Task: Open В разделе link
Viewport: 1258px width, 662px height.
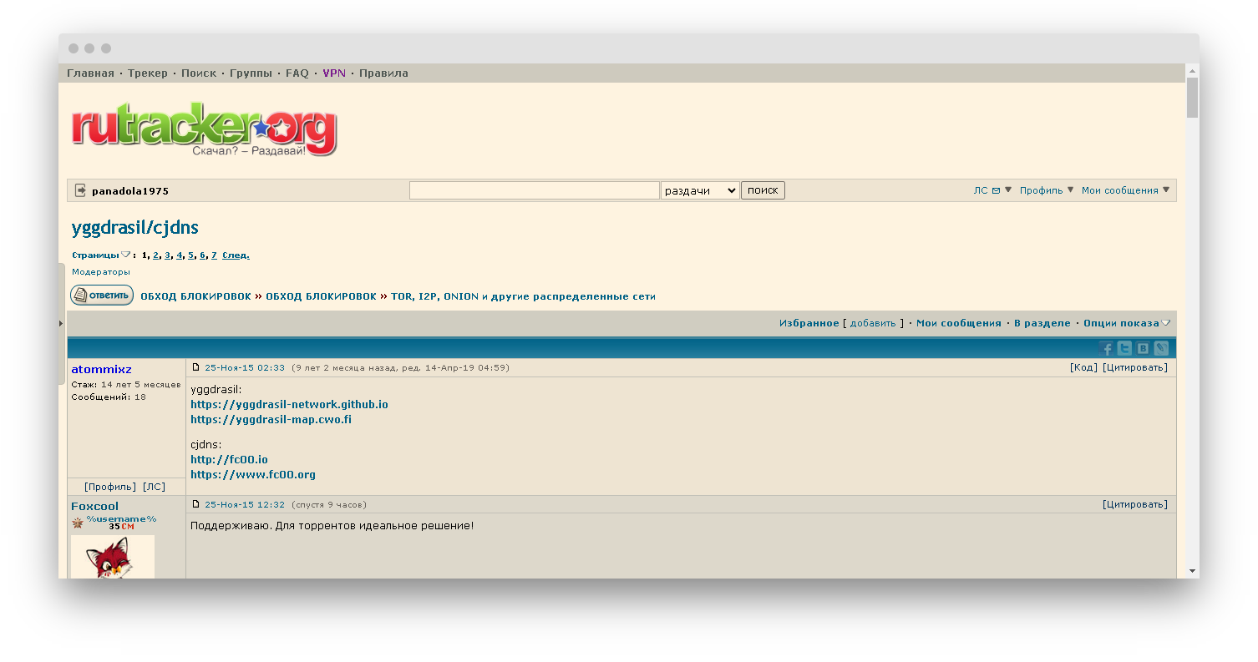Action: [1042, 323]
